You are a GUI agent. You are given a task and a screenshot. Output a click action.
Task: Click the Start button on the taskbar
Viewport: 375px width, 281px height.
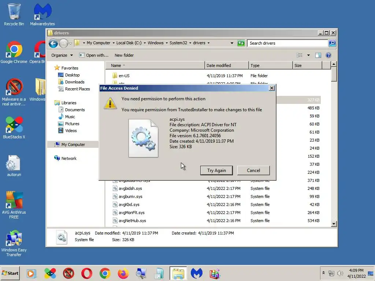tap(10, 273)
